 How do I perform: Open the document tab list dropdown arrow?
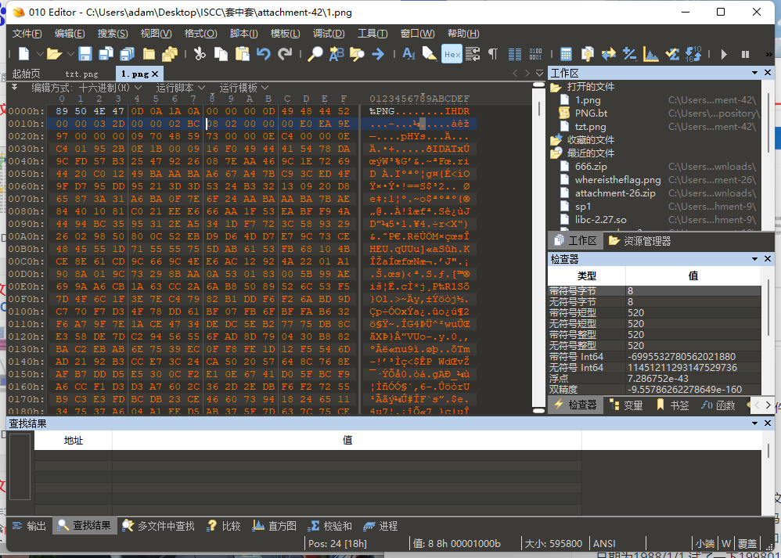coord(539,74)
